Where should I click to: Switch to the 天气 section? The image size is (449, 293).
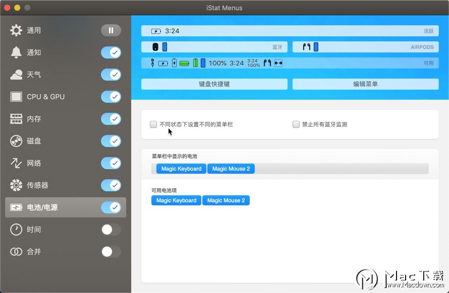click(34, 75)
